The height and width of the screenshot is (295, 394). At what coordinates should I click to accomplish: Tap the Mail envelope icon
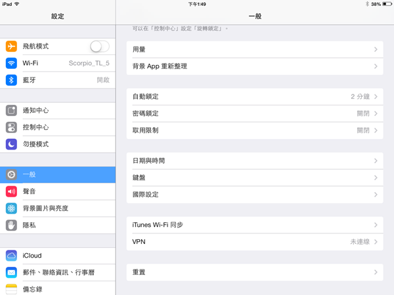pos(11,273)
